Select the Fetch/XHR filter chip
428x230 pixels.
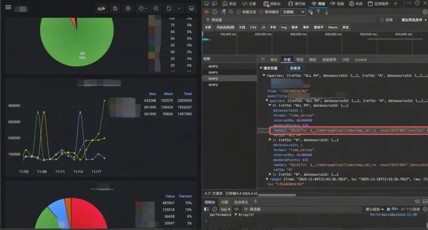[x=225, y=27]
